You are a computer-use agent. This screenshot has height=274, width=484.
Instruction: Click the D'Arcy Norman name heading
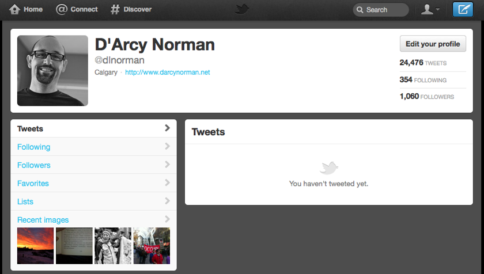[154, 45]
